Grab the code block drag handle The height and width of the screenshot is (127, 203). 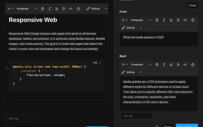7,67
